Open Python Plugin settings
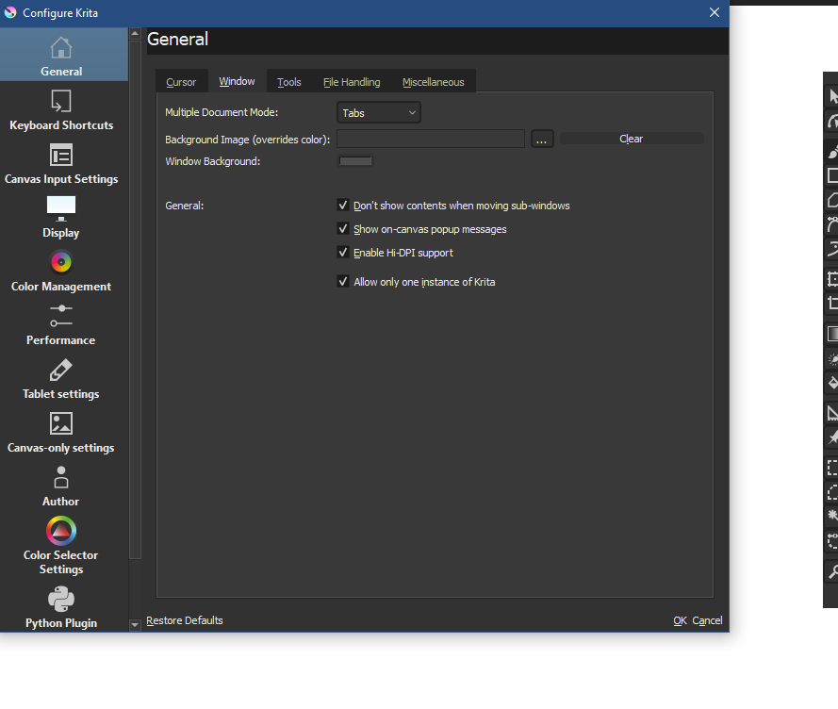Screen dimensions: 838x709 coord(61,607)
